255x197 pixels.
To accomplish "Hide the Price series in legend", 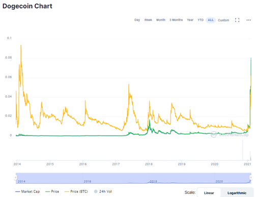I will point(52,191).
